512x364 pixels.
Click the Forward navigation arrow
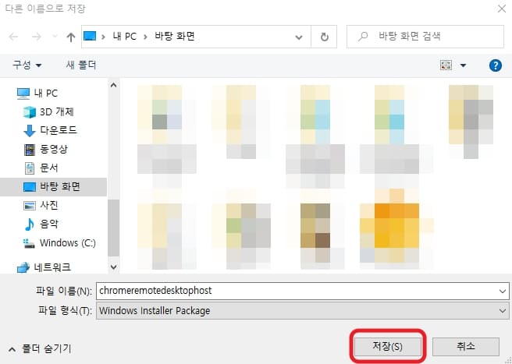point(36,37)
